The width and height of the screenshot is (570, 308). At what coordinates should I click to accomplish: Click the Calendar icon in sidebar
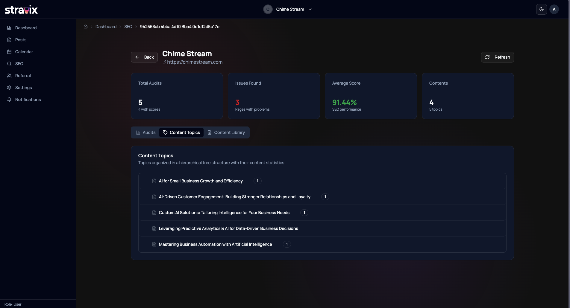coord(9,52)
